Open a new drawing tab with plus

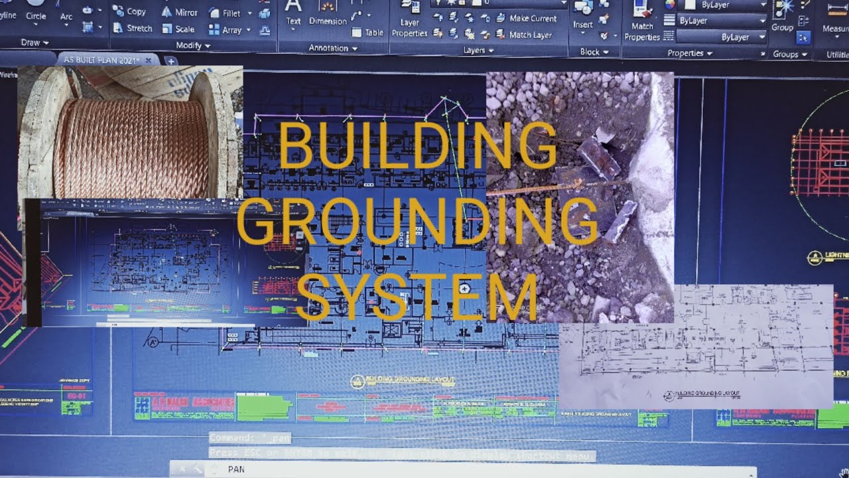(x=170, y=61)
